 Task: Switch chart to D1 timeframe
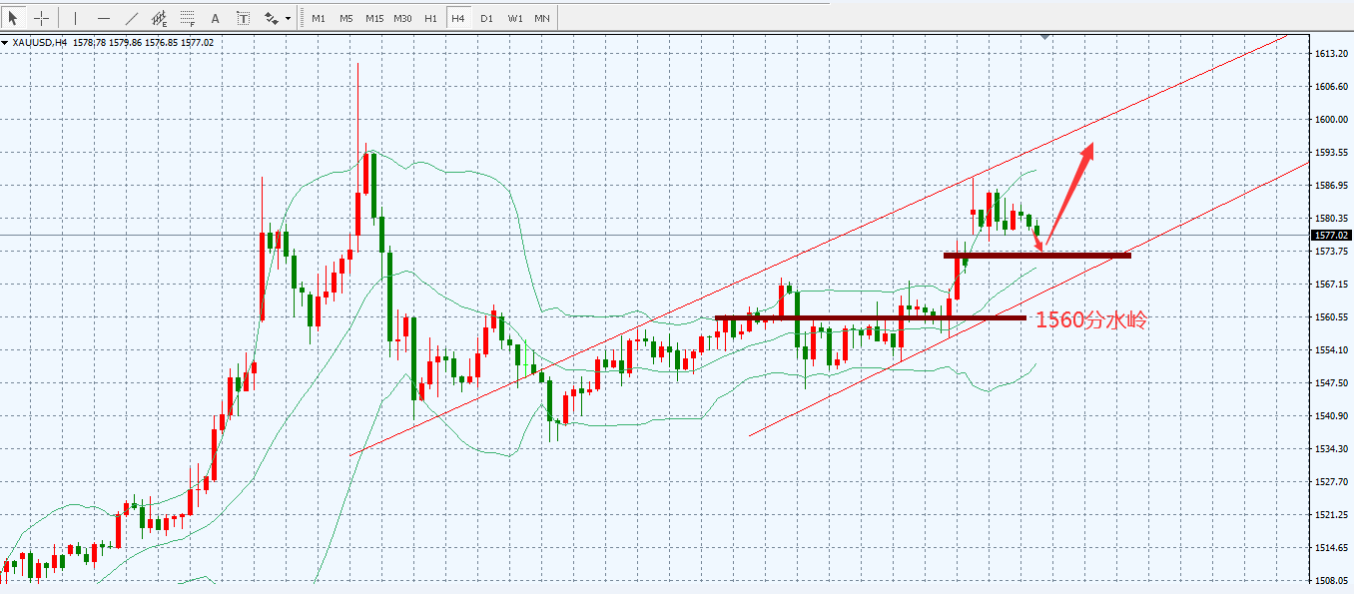tap(486, 18)
